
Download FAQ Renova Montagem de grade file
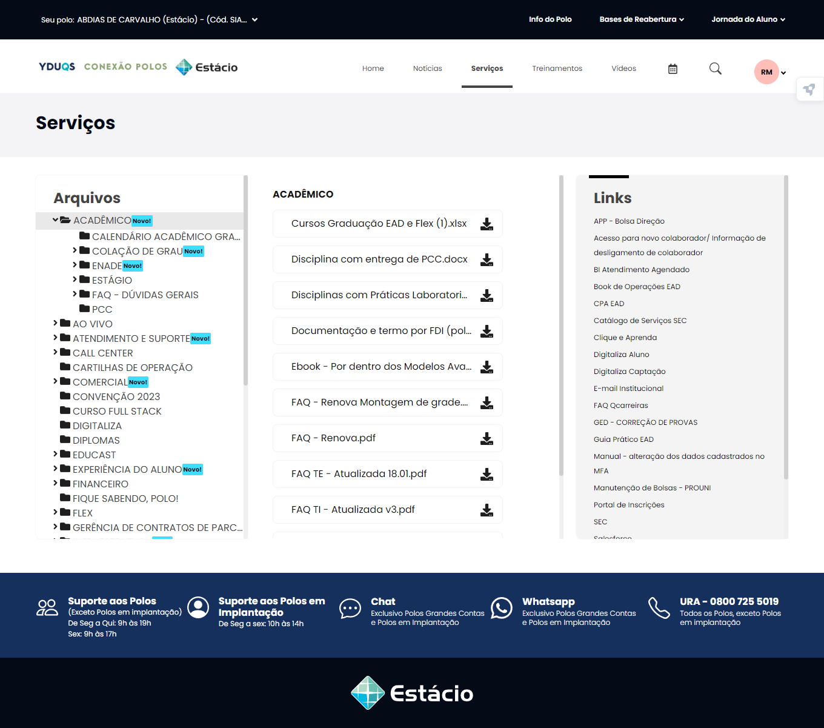pyautogui.click(x=487, y=403)
